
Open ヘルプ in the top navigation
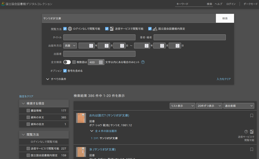click(x=219, y=4)
